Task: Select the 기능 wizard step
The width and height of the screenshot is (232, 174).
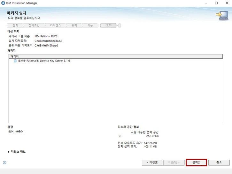Action: click(x=90, y=25)
